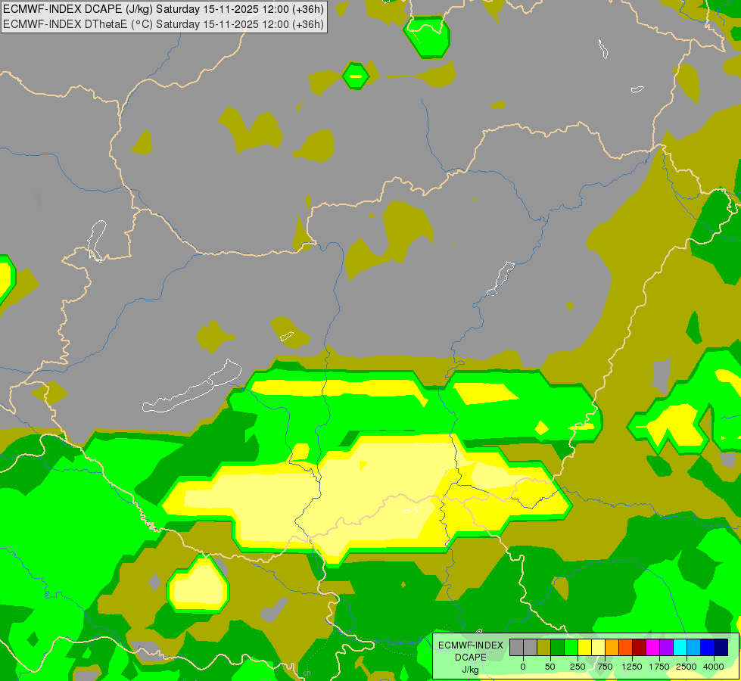This screenshot has width=741, height=681.
Task: Click the pure blue legend swatch
Action: (708, 647)
